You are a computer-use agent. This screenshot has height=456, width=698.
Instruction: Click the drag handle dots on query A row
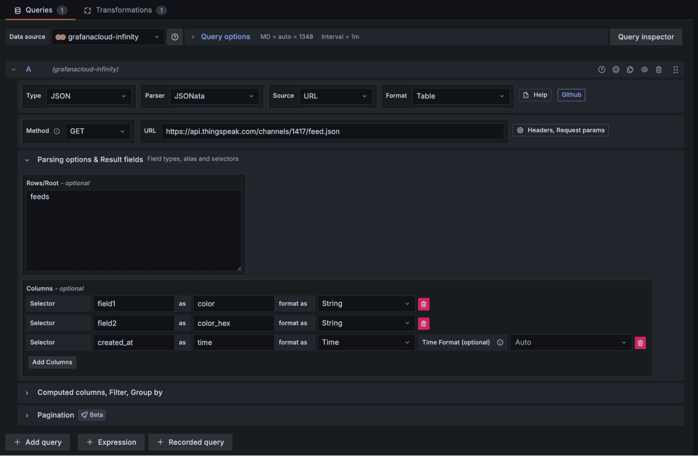pos(675,69)
